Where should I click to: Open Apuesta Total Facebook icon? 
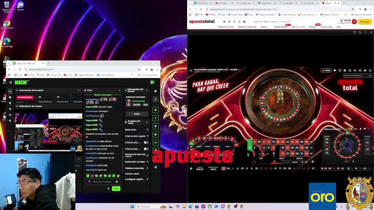[x=229, y=22]
